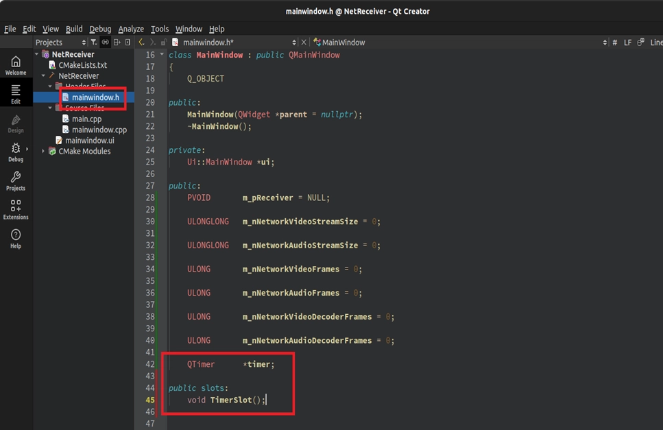Viewport: 663px width, 430px height.
Task: Click line number 28 in gutter
Action: pyautogui.click(x=150, y=198)
